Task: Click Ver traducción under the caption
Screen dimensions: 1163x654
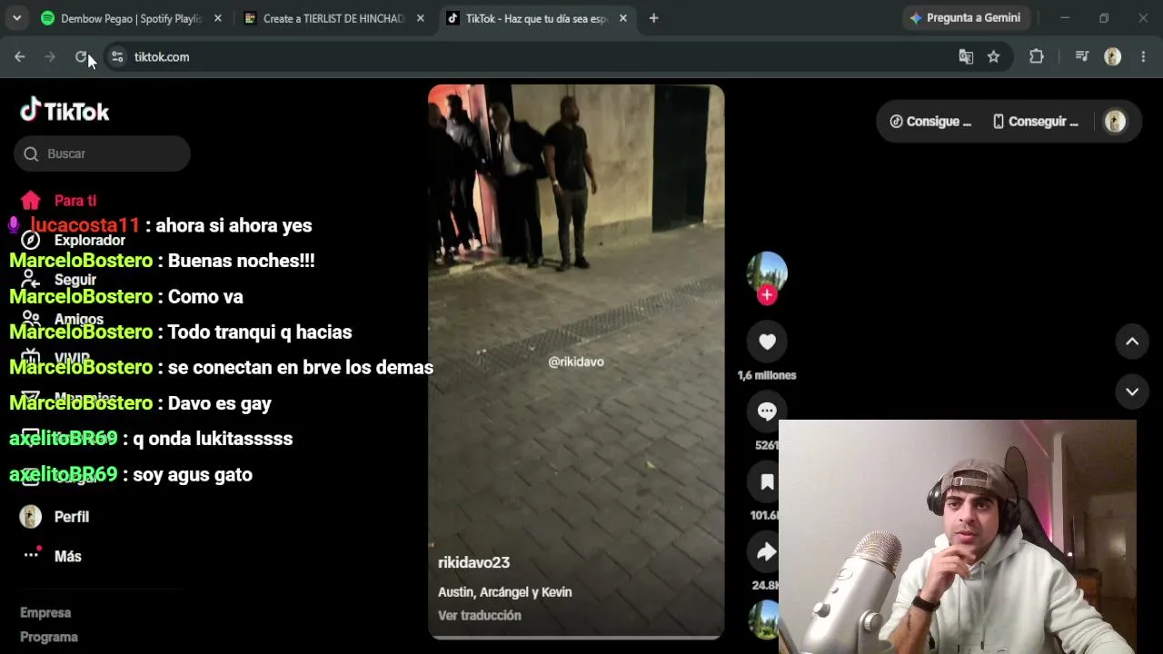Action: 480,615
